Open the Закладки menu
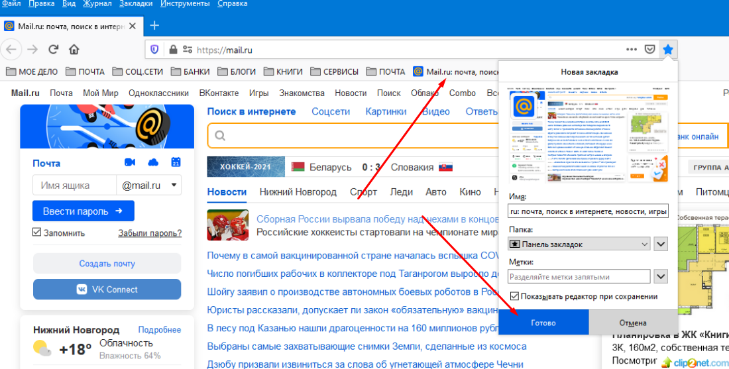729x369 pixels. click(x=136, y=4)
